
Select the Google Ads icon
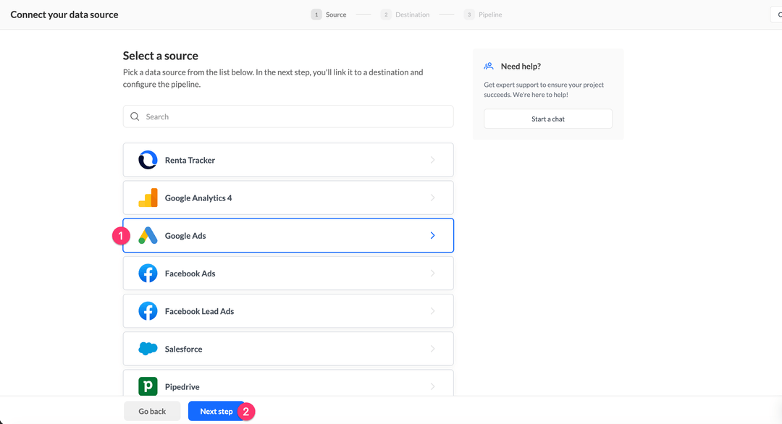148,235
